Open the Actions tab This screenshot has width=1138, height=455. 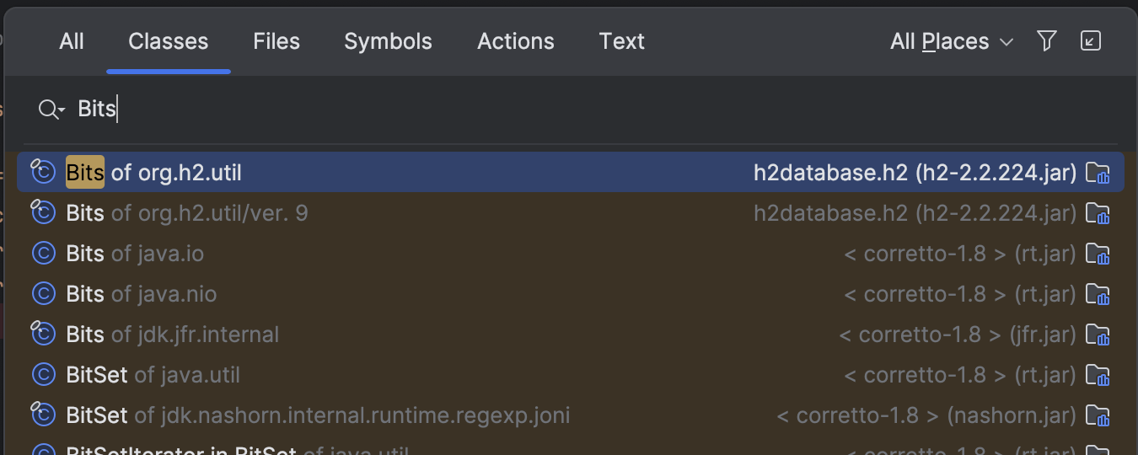pos(516,41)
